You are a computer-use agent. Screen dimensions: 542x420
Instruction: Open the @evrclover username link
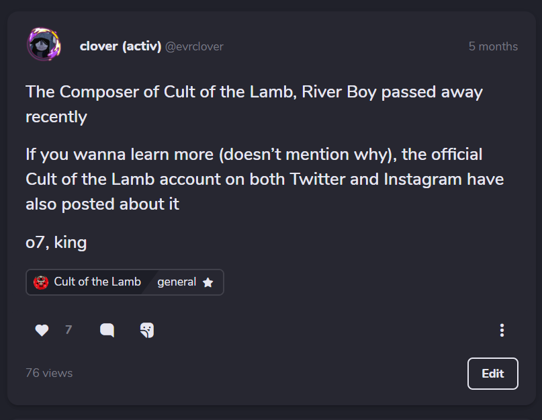pos(194,47)
